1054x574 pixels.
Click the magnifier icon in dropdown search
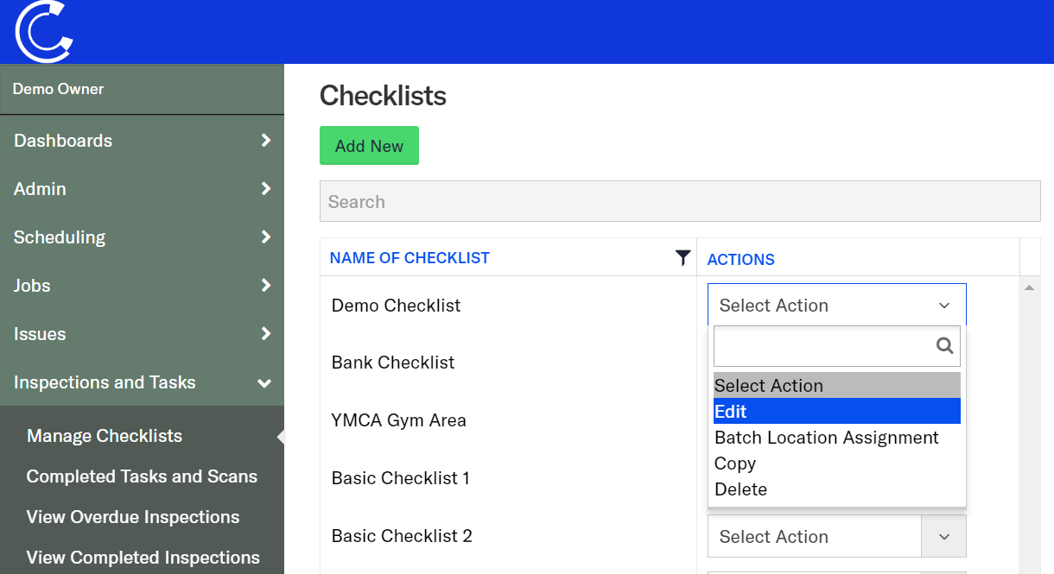[944, 346]
